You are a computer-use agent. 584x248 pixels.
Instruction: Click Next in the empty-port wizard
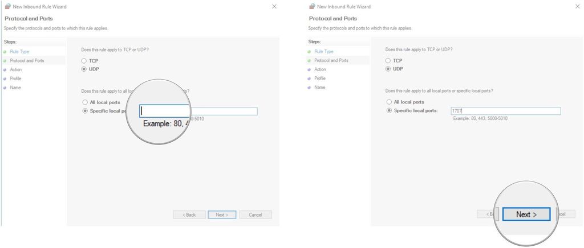tap(222, 214)
